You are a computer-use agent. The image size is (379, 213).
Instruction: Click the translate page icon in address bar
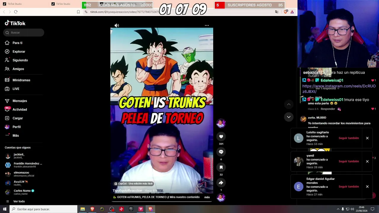277,12
